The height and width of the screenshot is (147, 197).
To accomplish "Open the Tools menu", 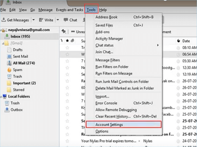I will [91, 10].
